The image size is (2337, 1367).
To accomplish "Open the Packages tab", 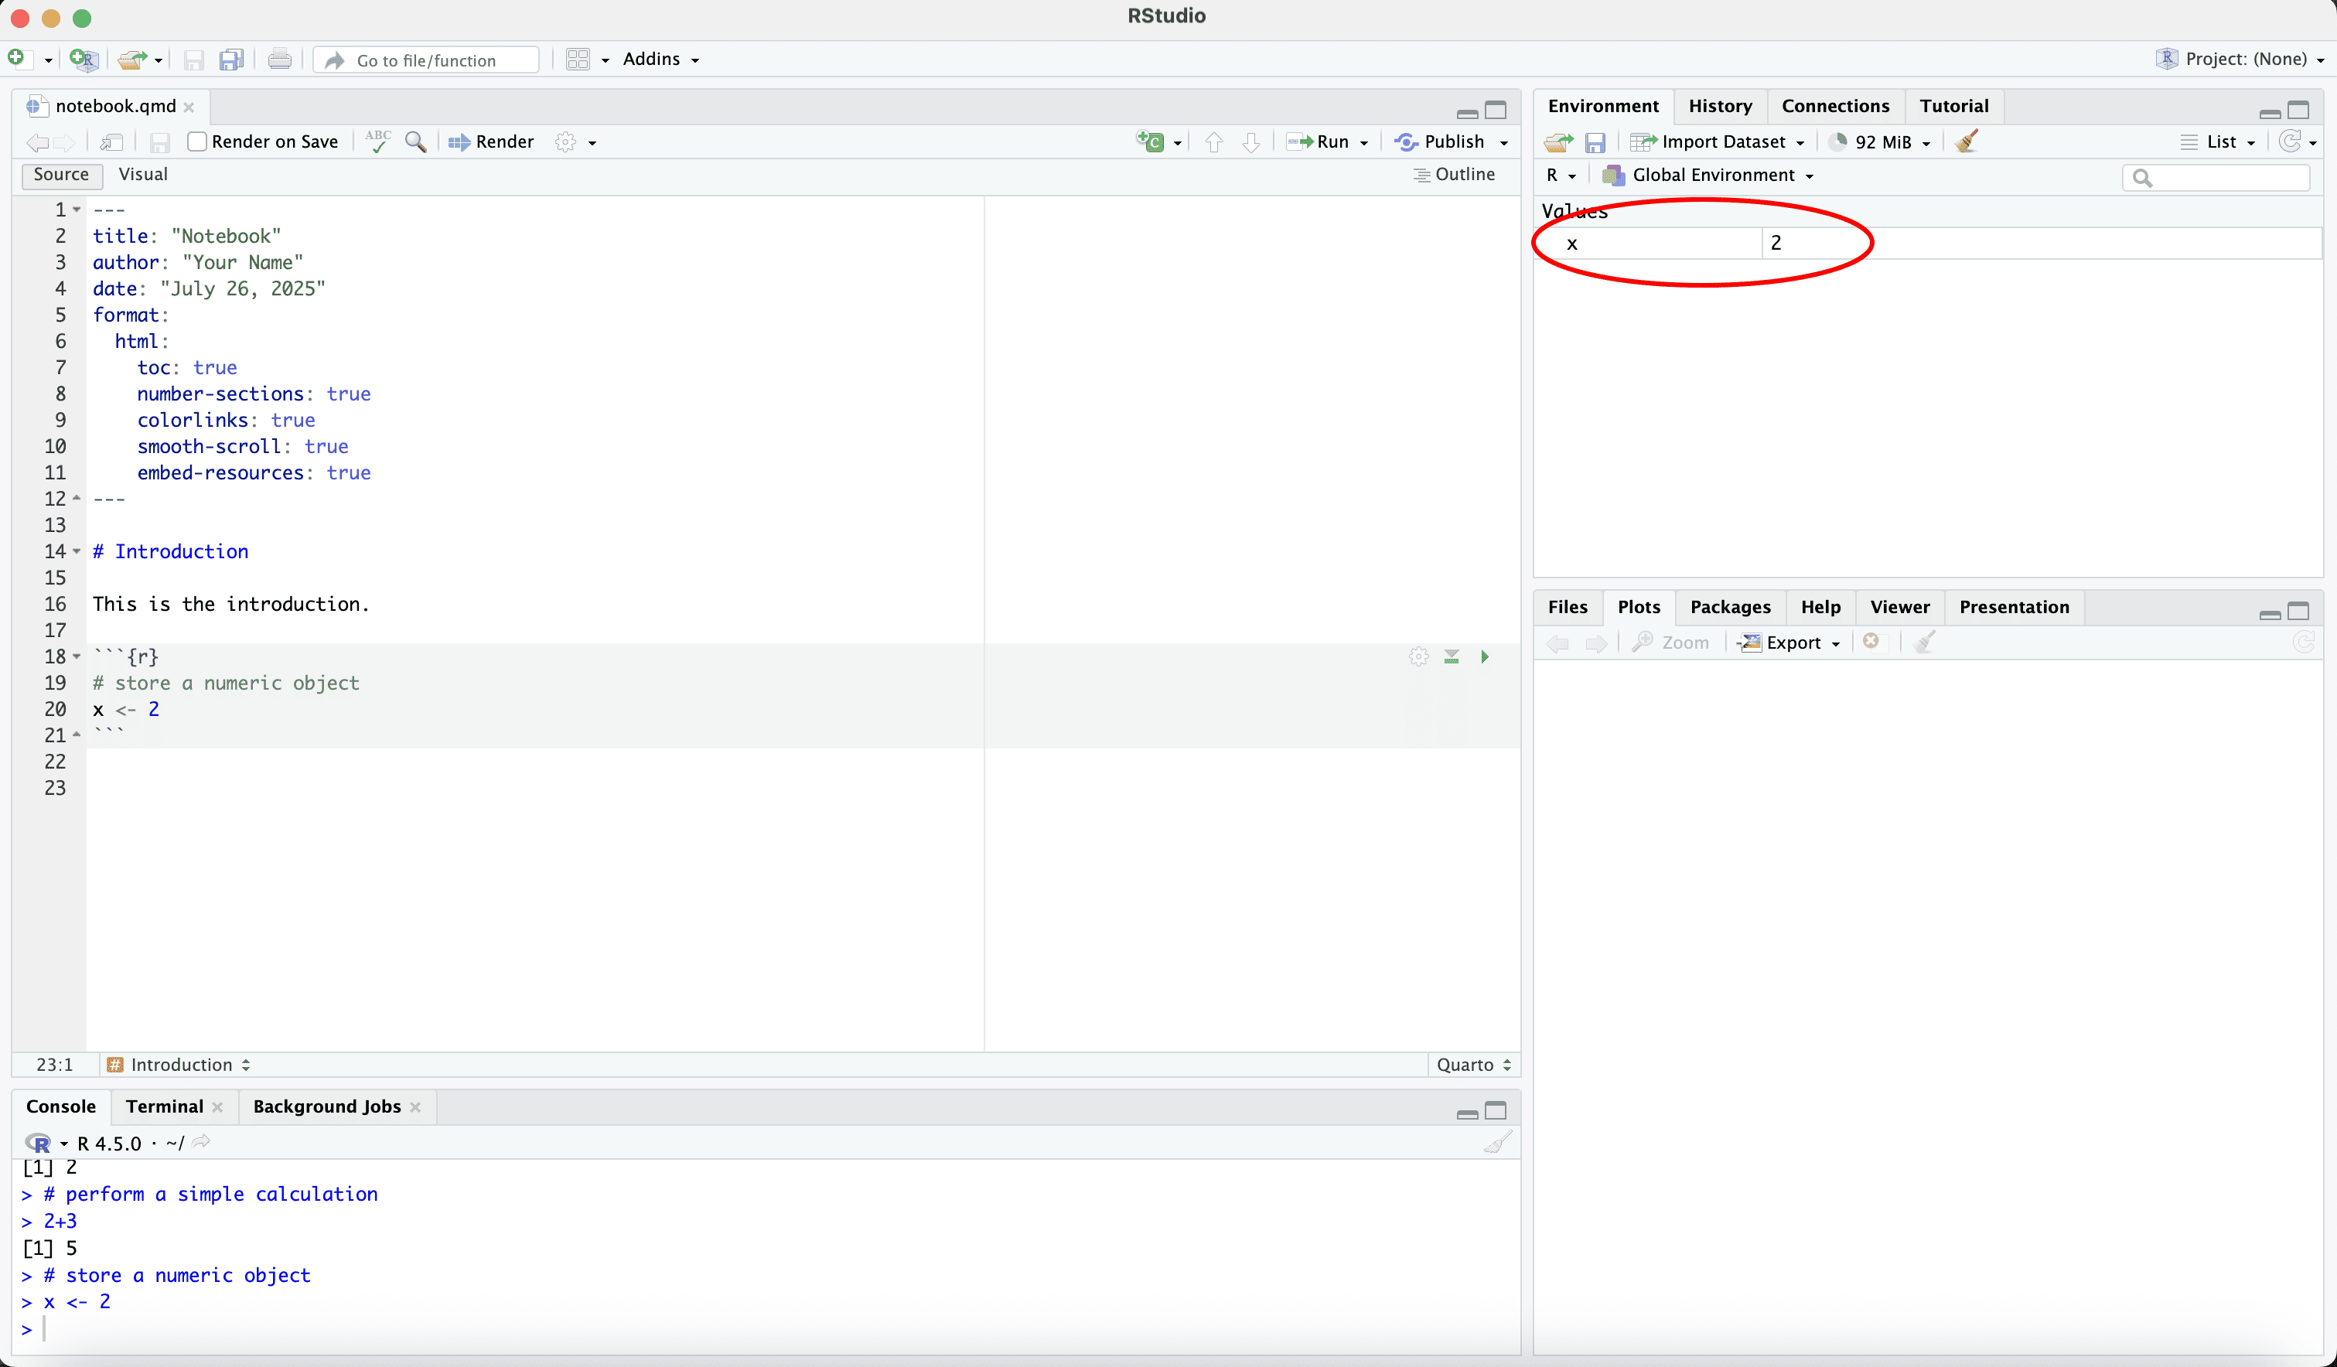I will coord(1730,606).
